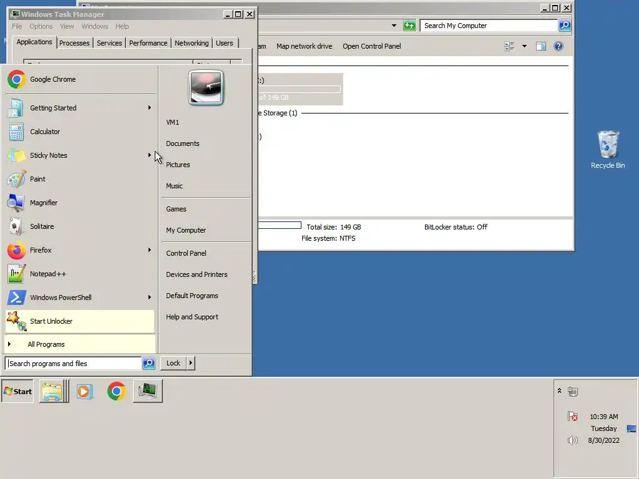
Task: Click search icon in My Computer search box
Action: pos(564,26)
